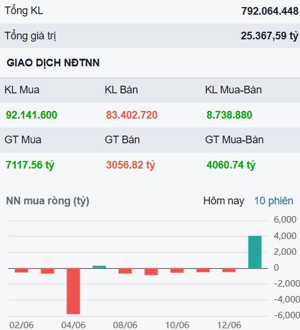Select sell volume 83.402.720
This screenshot has height=330, width=300.
coord(132,115)
